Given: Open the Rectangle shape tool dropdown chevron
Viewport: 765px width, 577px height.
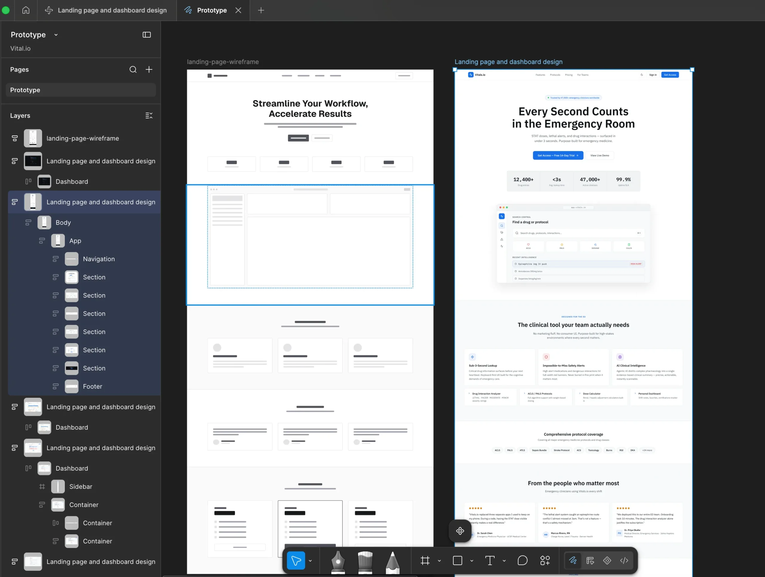Looking at the screenshot, I should [x=472, y=561].
